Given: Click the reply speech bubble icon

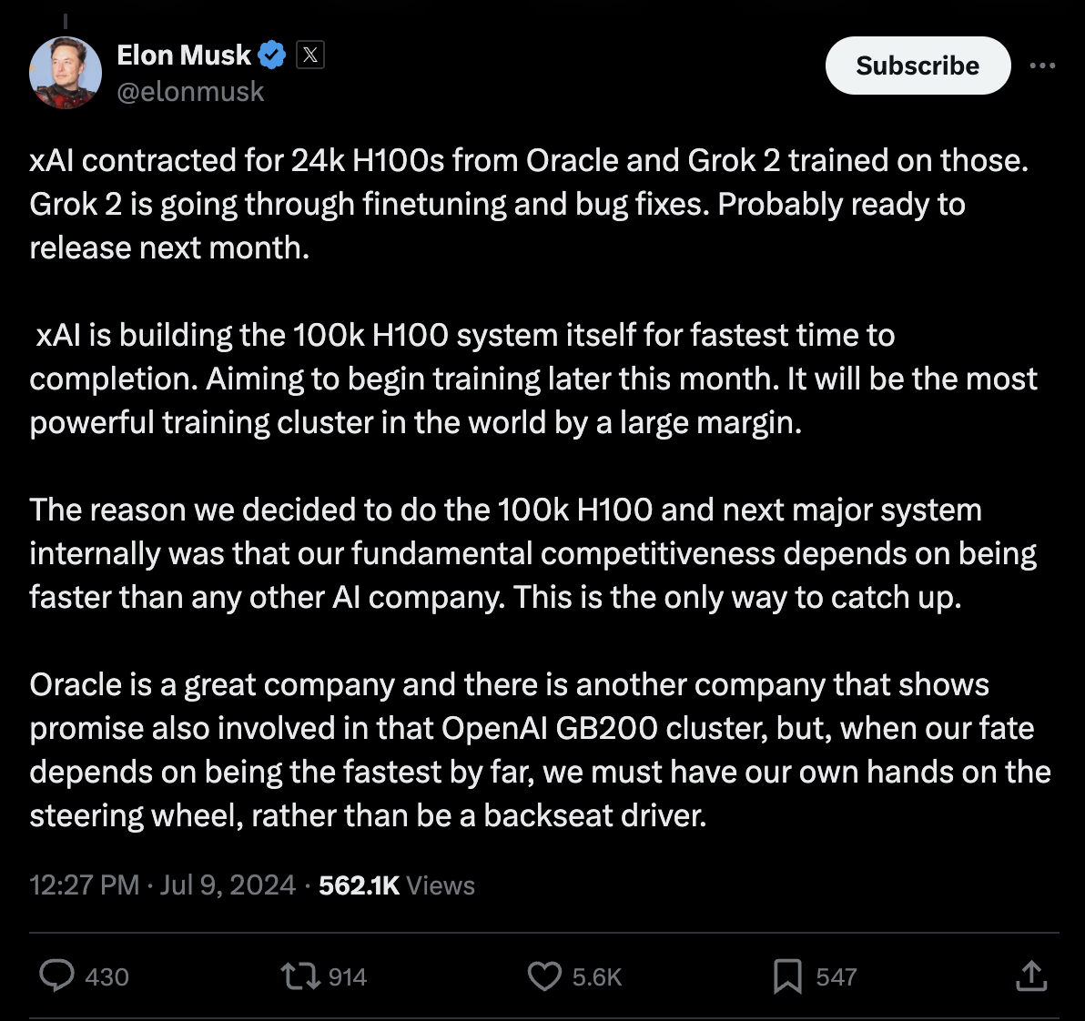Looking at the screenshot, I should click(x=56, y=976).
